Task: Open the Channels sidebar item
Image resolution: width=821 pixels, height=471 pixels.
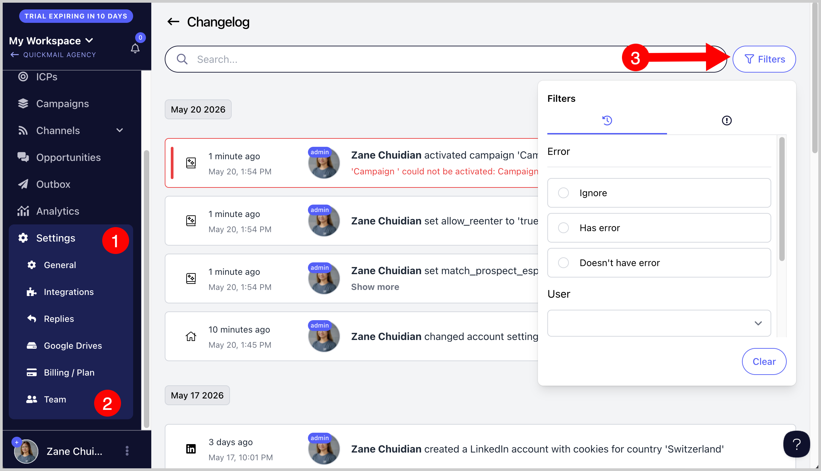Action: (x=58, y=130)
